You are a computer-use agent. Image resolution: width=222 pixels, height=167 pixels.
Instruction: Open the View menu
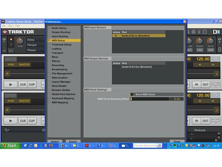tap(10, 26)
